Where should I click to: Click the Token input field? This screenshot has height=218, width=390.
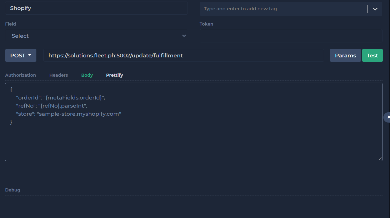[x=291, y=36]
